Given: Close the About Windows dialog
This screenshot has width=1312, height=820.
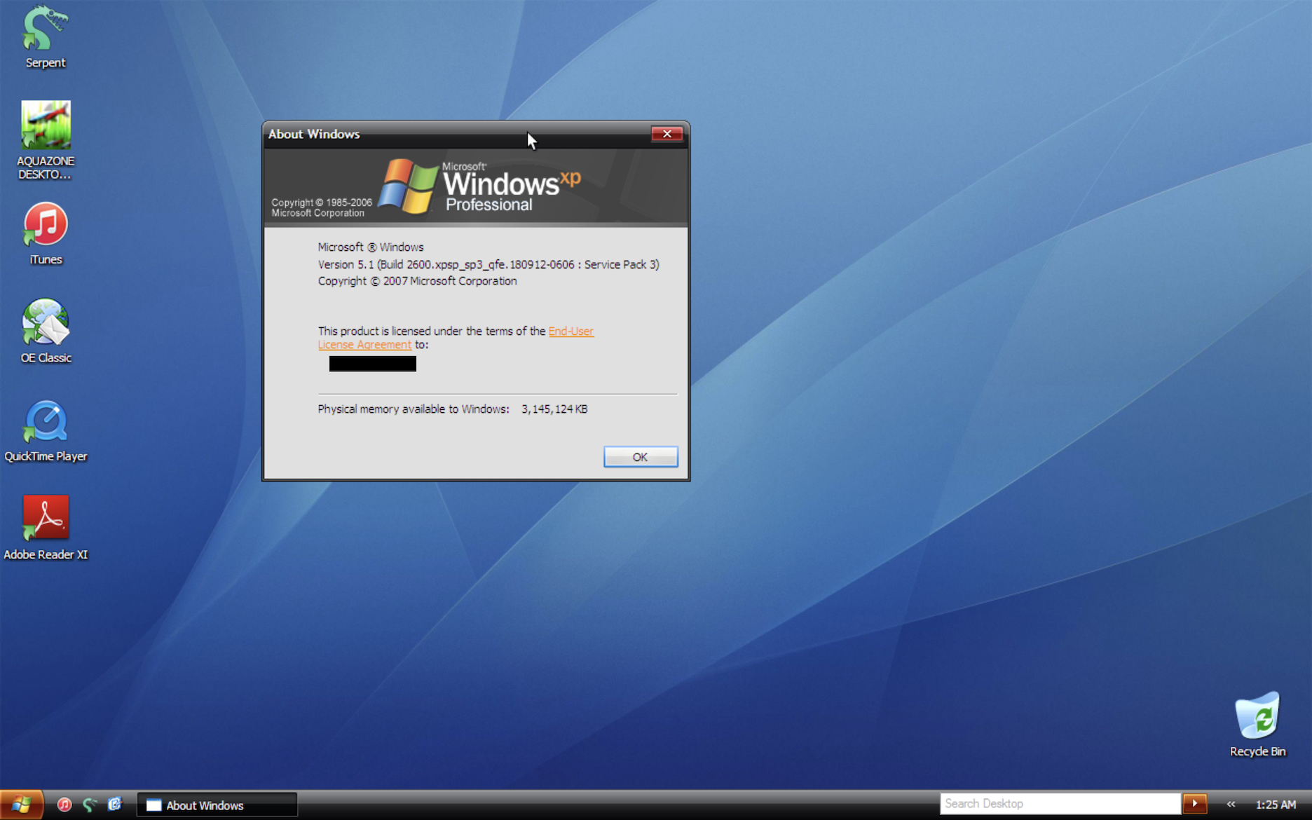Looking at the screenshot, I should click(667, 134).
